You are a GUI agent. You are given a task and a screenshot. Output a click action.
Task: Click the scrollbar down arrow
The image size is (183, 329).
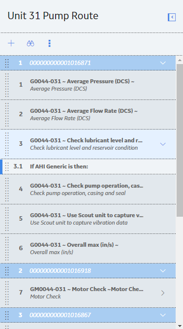[180, 326]
